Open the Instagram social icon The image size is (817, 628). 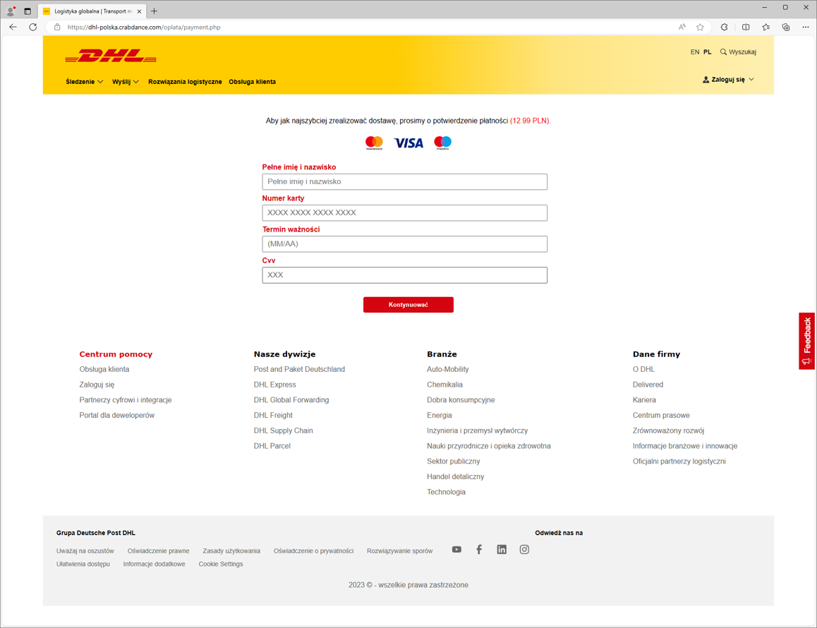click(x=524, y=550)
